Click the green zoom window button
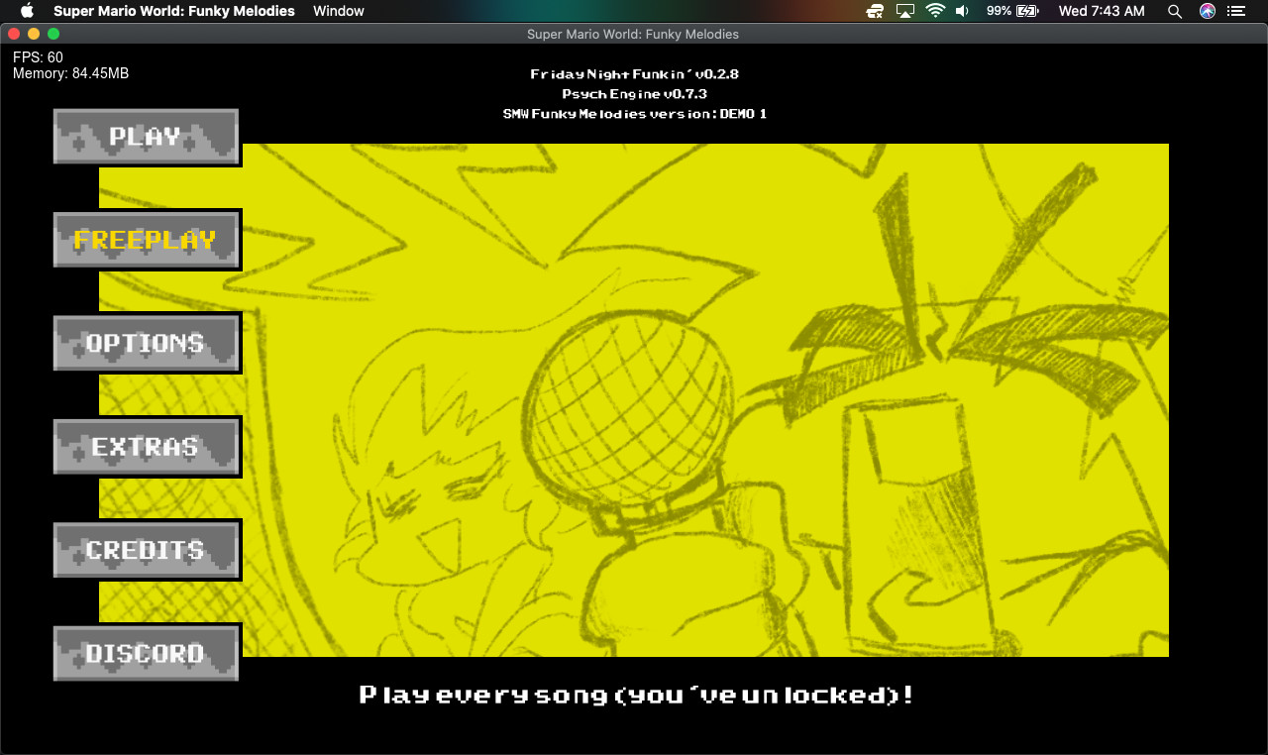Screen dimensions: 1268x755 pos(53,34)
